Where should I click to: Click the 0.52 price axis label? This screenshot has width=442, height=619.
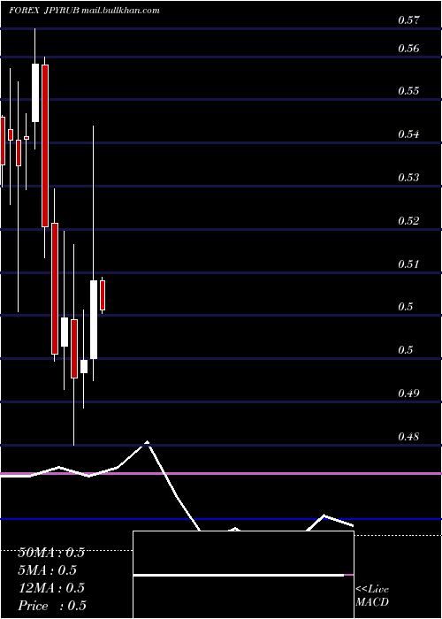408,220
